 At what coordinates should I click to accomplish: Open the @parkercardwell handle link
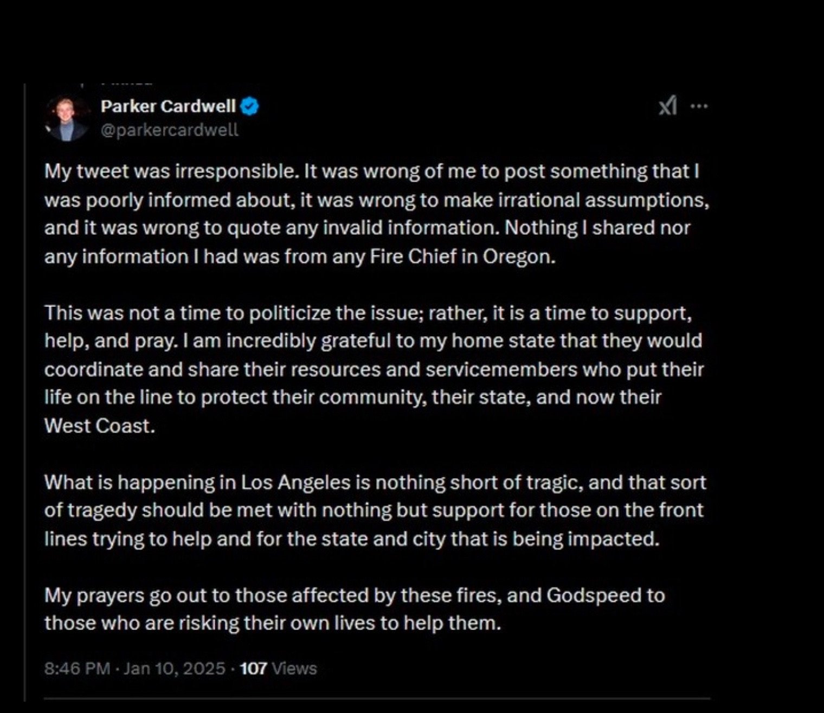[169, 130]
